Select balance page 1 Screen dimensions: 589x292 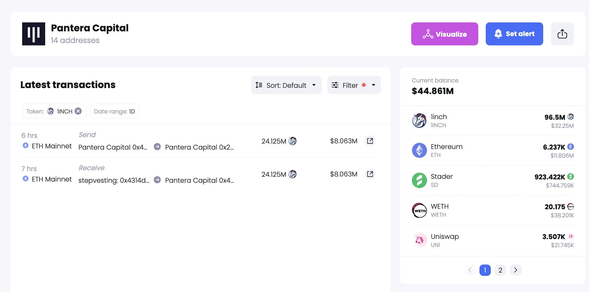pyautogui.click(x=485, y=270)
